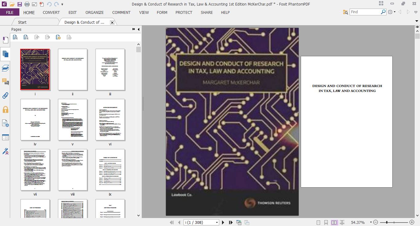Open the Pages thumbnails panel icon in sidebar
Image resolution: width=420 pixels, height=226 pixels.
pyautogui.click(x=5, y=54)
